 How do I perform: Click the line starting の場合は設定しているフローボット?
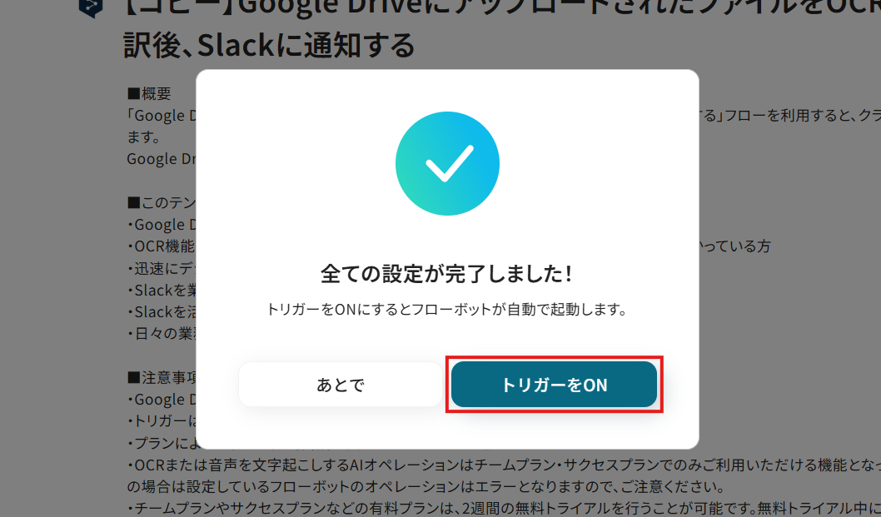click(426, 486)
